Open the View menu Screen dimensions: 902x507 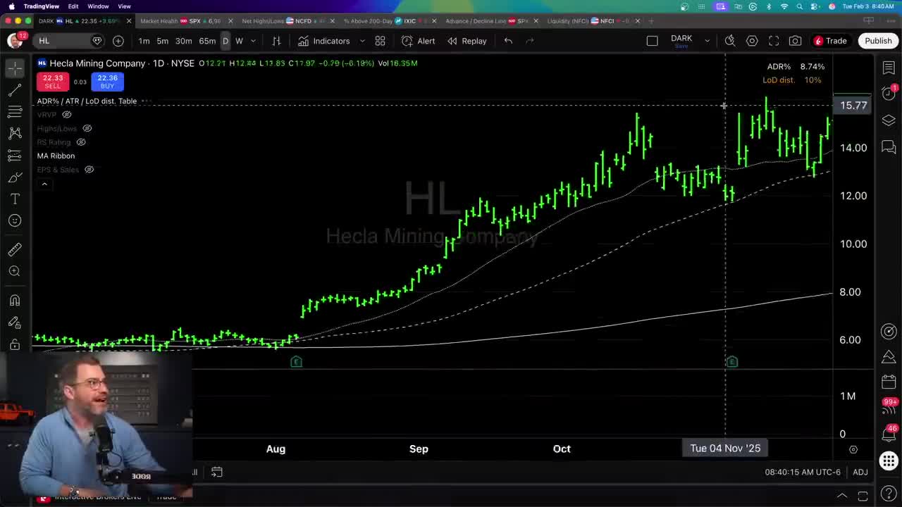(124, 6)
